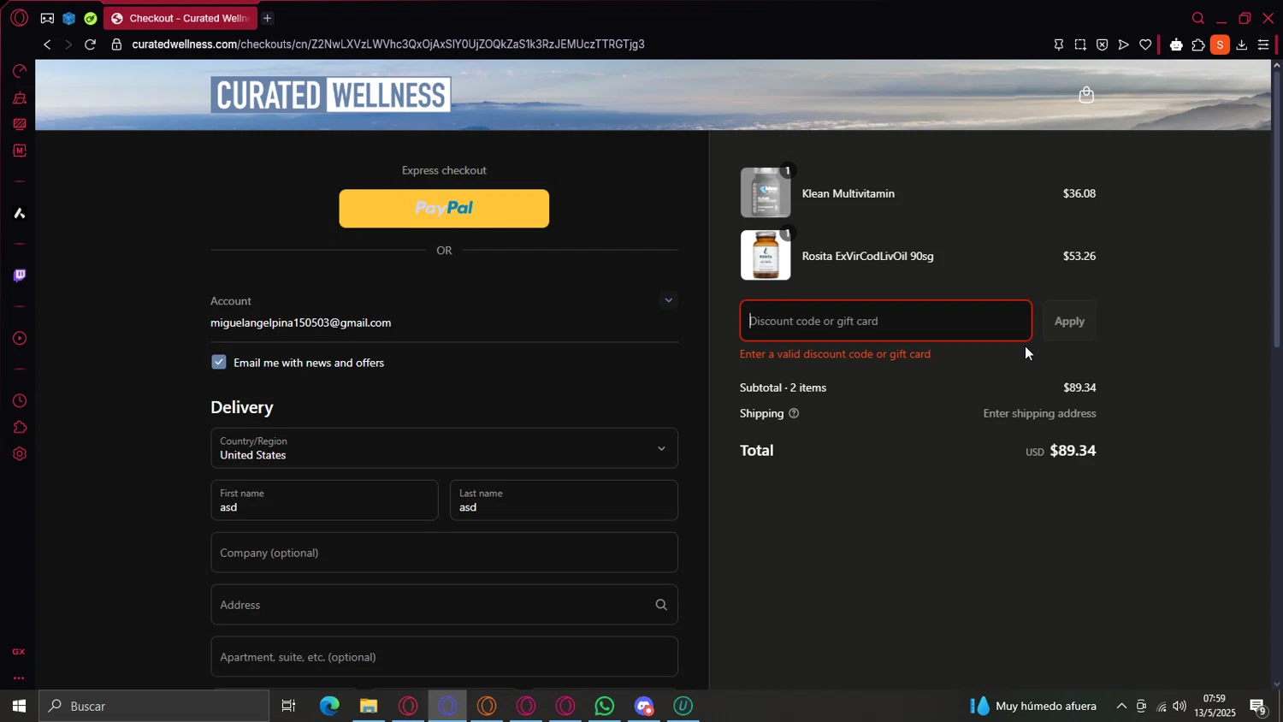Viewport: 1283px width, 722px height.
Task: Open the downloads arrow icon
Action: coord(1242,44)
